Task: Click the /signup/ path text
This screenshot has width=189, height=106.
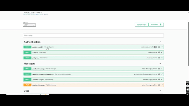Action: 36,58
